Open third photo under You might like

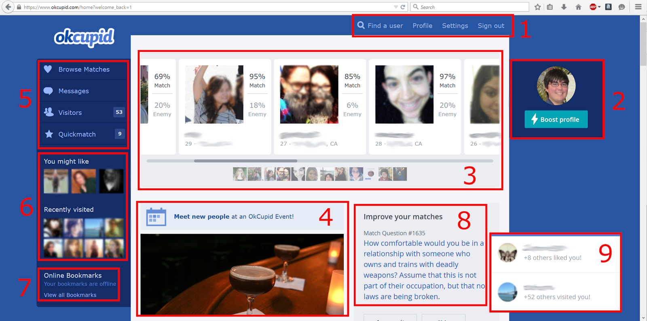click(x=112, y=181)
